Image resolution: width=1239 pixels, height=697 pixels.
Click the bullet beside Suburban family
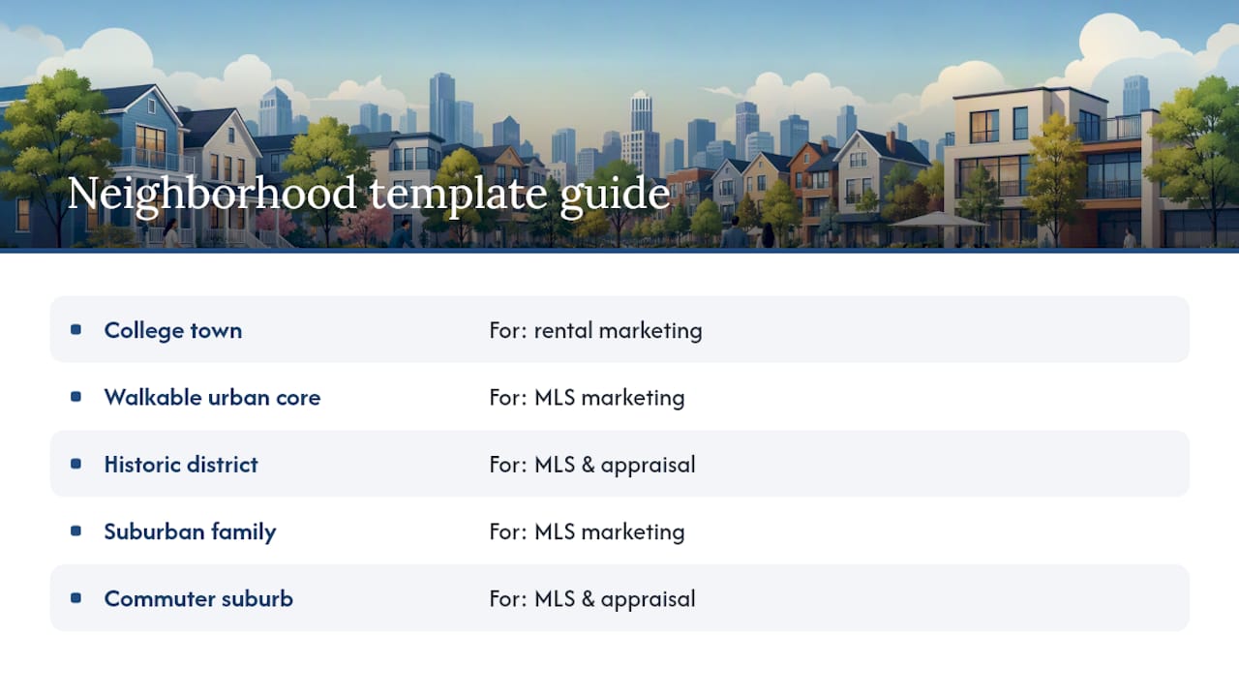pyautogui.click(x=76, y=531)
